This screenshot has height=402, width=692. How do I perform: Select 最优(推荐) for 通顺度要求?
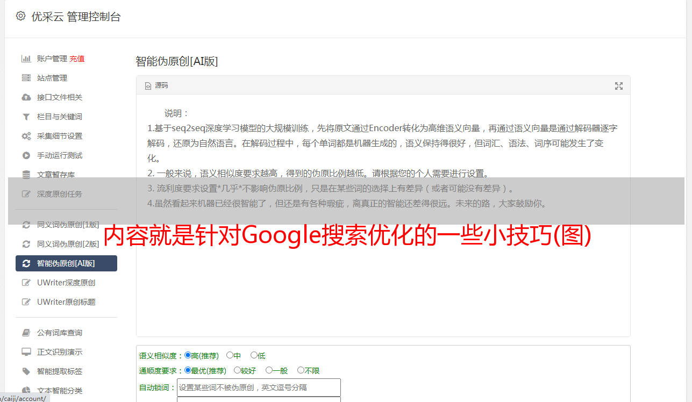(188, 370)
